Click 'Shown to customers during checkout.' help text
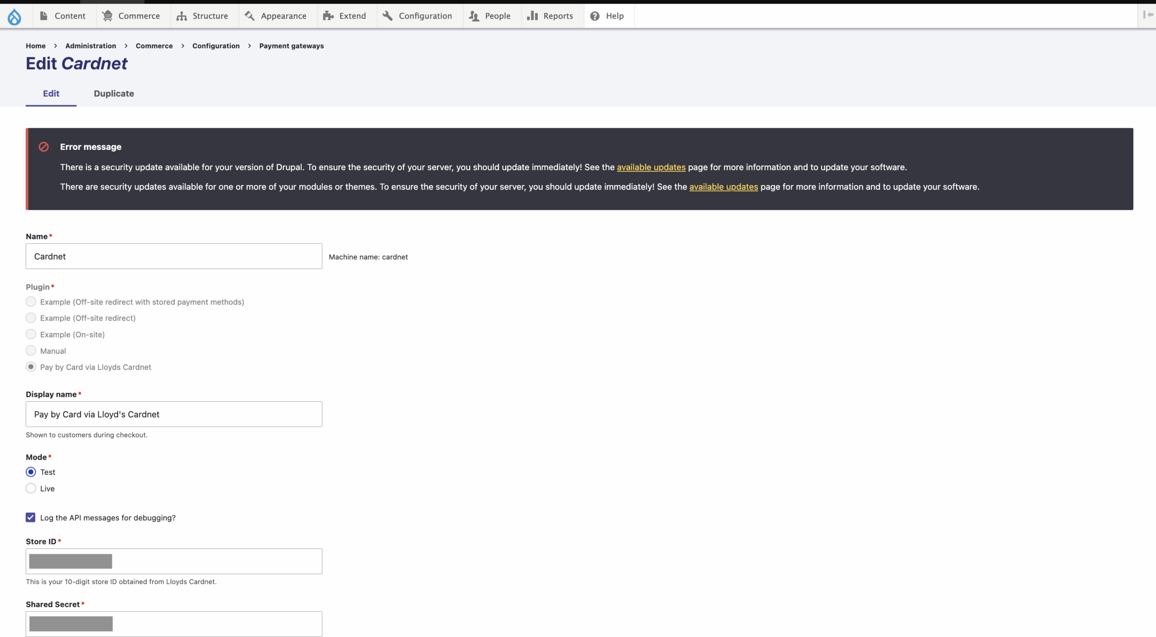 (x=87, y=435)
